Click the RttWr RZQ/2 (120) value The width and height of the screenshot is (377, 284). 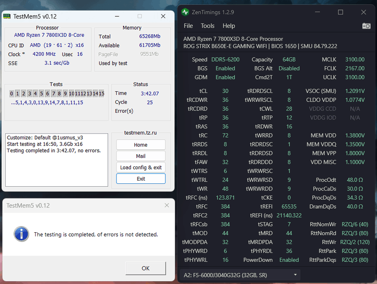[355, 242]
